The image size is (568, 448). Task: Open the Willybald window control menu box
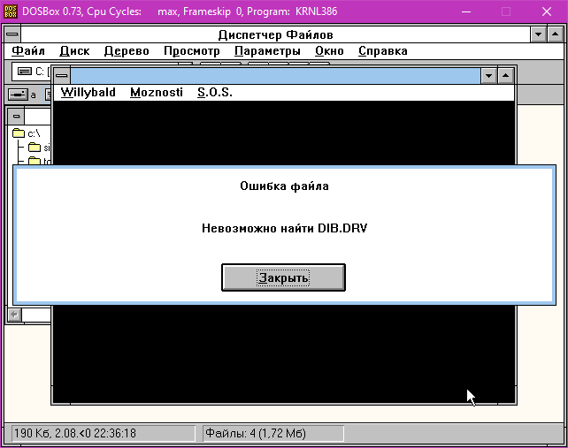point(62,76)
